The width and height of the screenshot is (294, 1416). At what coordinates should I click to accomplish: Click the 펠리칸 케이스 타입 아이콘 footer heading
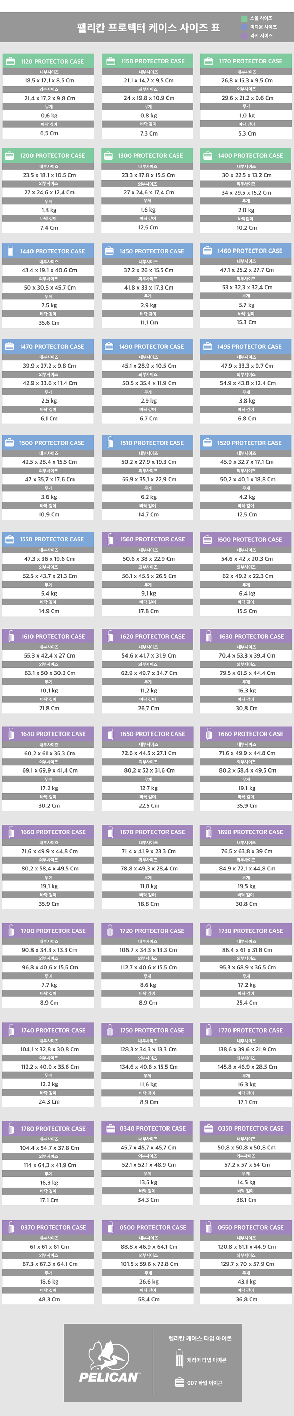coord(200,1338)
